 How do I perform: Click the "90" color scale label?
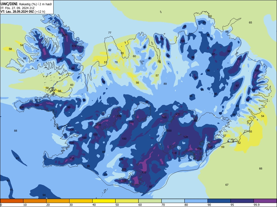209,205
